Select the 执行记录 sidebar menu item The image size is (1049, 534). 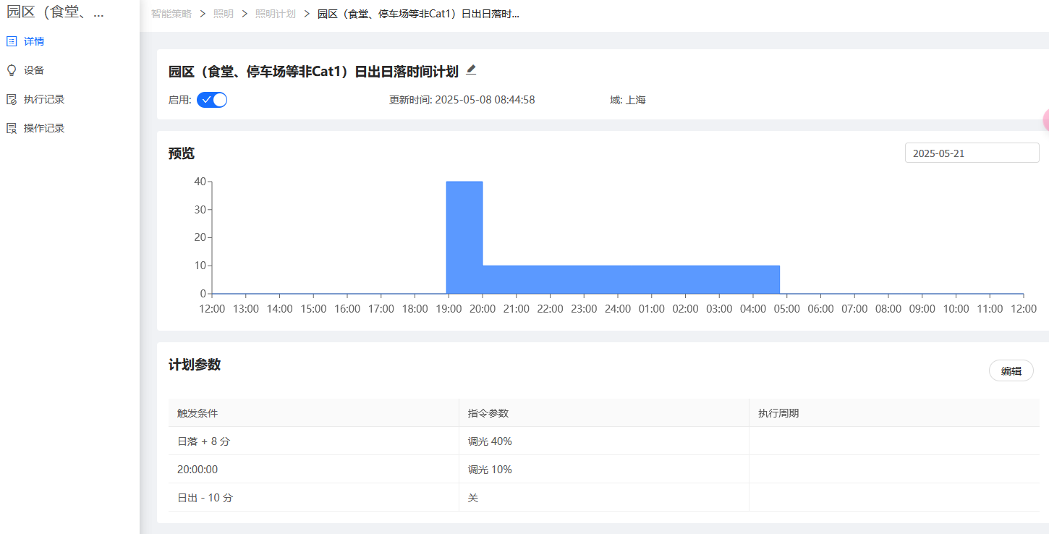pos(69,99)
